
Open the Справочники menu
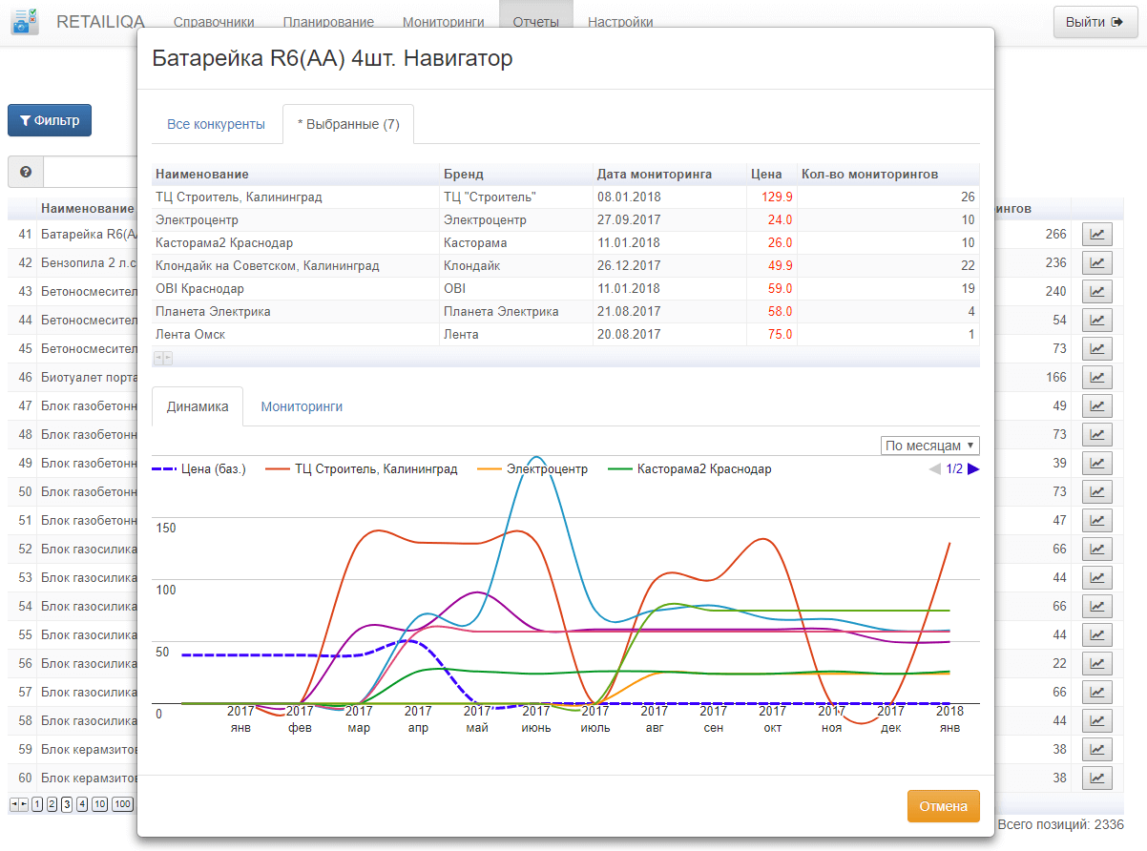tap(214, 22)
